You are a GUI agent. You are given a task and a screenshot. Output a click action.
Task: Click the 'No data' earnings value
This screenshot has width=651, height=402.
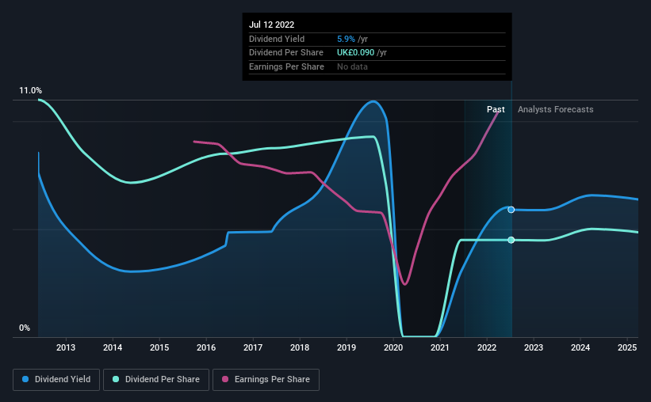[352, 66]
